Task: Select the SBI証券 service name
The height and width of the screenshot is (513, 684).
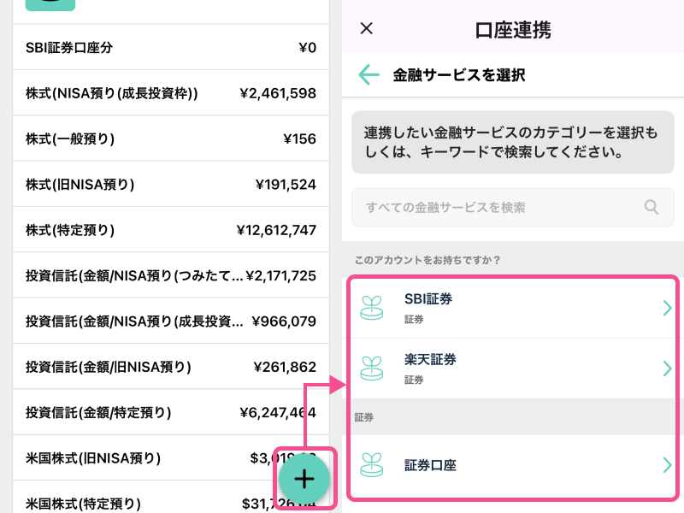Action: coord(428,299)
